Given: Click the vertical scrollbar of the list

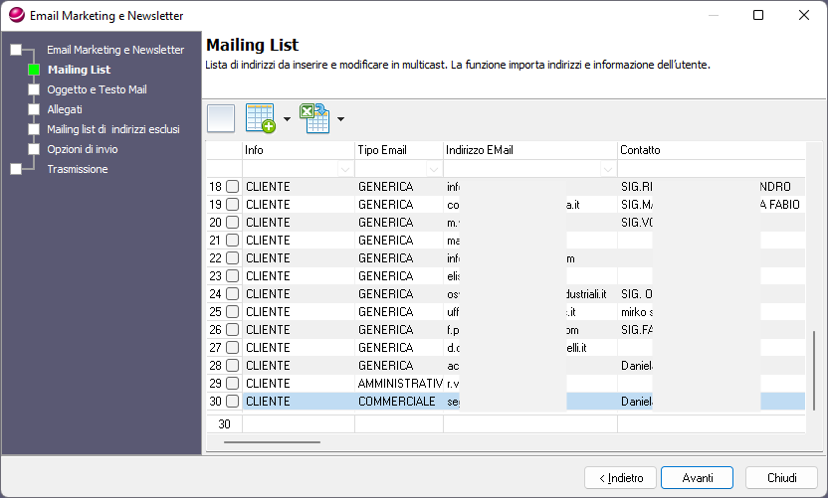Looking at the screenshot, I should (x=814, y=371).
